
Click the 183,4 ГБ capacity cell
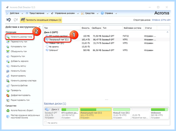(x=86, y=40)
